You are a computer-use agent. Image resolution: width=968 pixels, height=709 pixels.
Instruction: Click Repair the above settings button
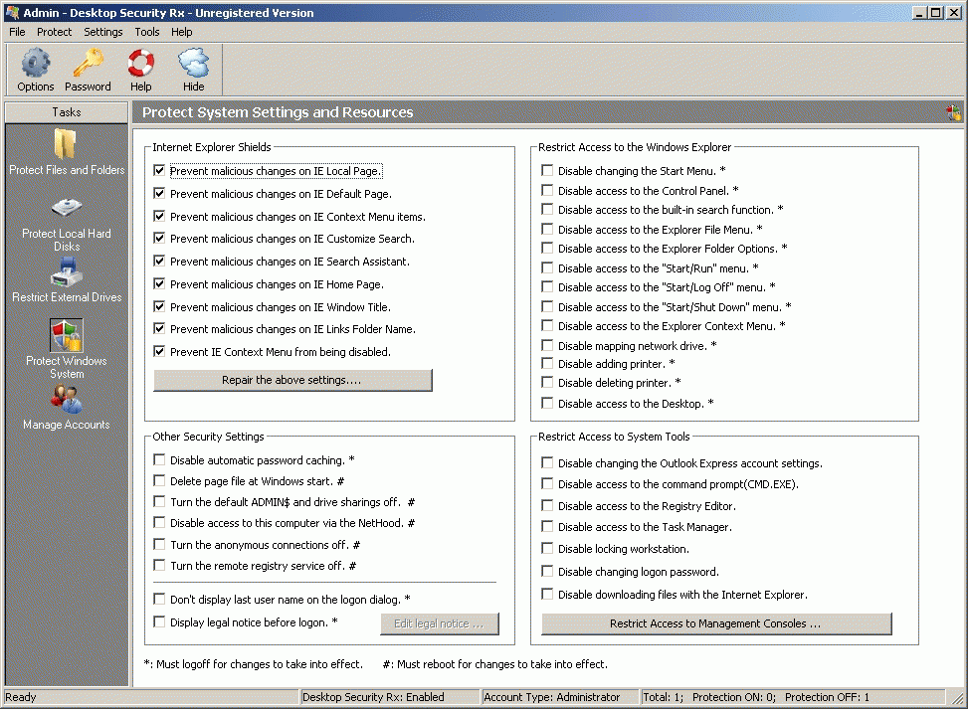coord(292,380)
